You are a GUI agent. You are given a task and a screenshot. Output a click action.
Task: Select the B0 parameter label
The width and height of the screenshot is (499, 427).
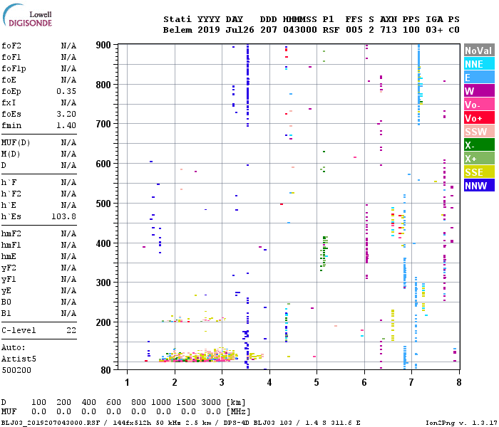6,302
